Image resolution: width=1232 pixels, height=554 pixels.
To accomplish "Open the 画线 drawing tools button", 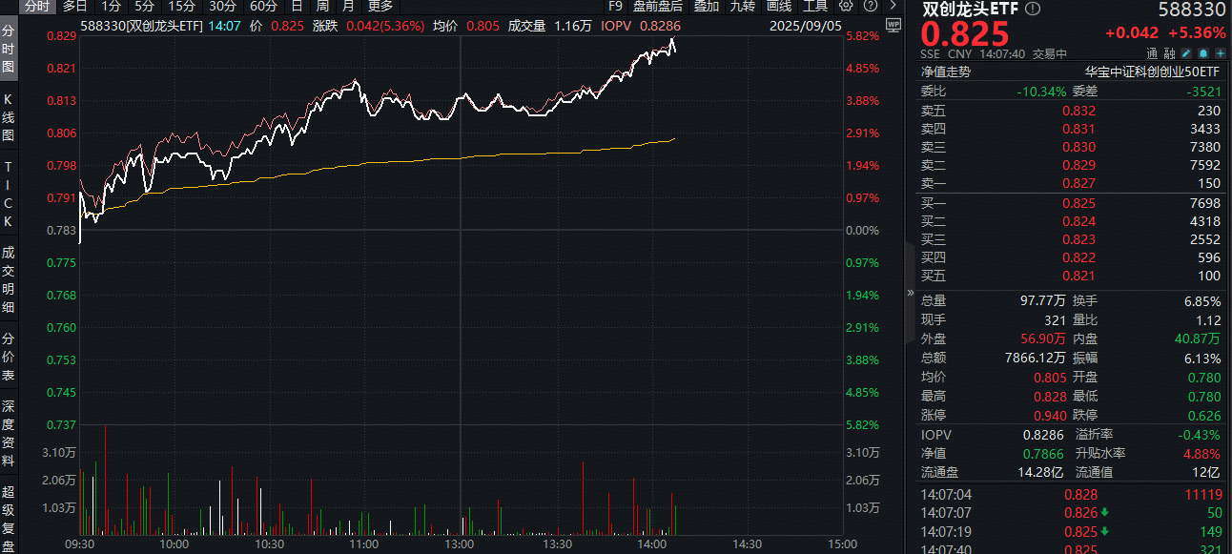I will (x=779, y=6).
